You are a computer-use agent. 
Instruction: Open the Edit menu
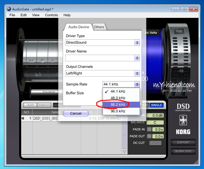tap(24, 15)
